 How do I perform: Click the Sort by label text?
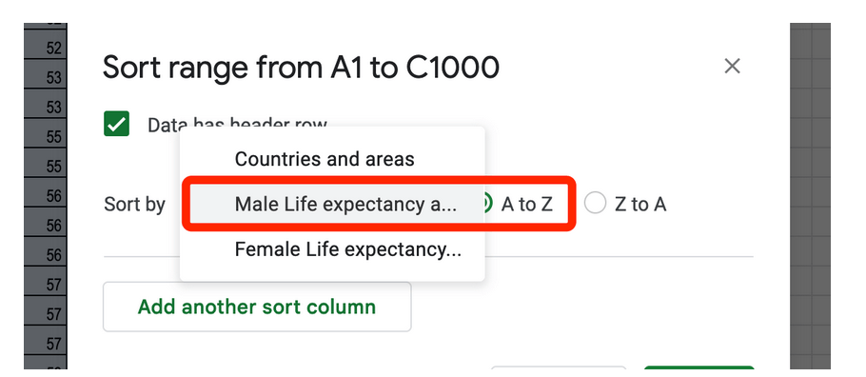click(x=135, y=205)
